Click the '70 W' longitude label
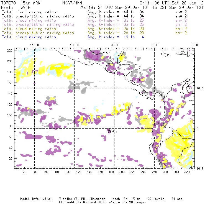205x205 pixels. (x=194, y=45)
